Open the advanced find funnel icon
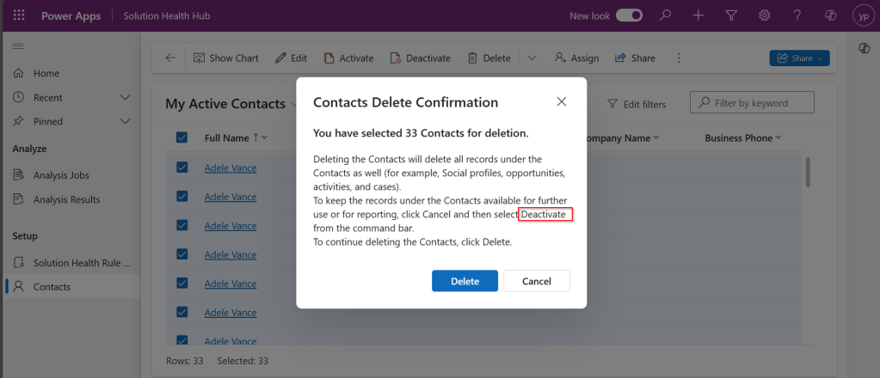The image size is (880, 378). click(x=731, y=15)
